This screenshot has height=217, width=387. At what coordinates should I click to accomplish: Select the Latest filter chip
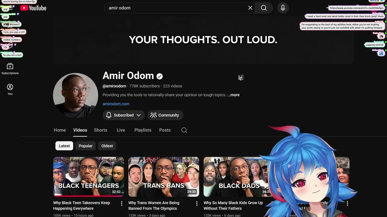64,146
